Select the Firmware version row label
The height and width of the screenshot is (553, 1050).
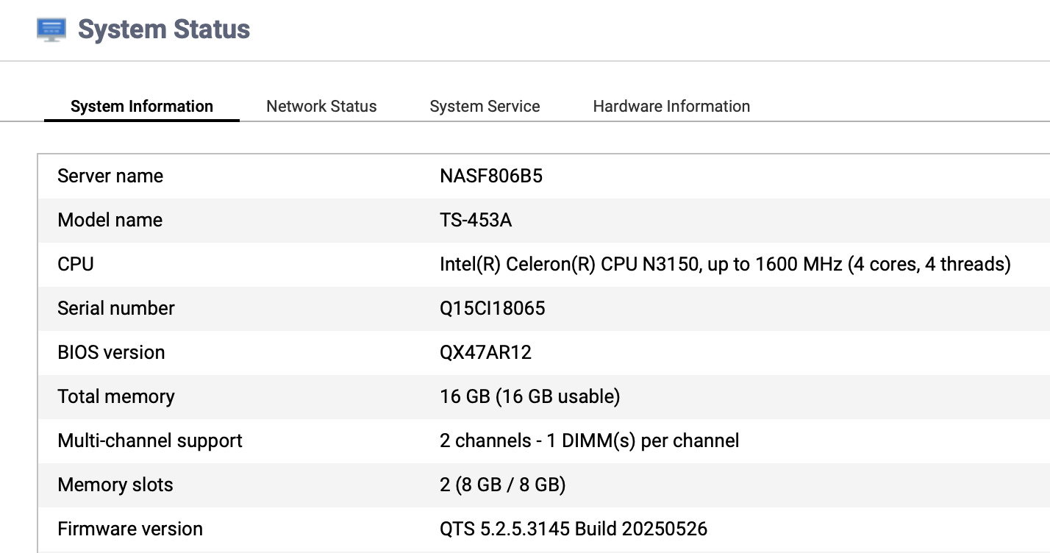pos(130,529)
